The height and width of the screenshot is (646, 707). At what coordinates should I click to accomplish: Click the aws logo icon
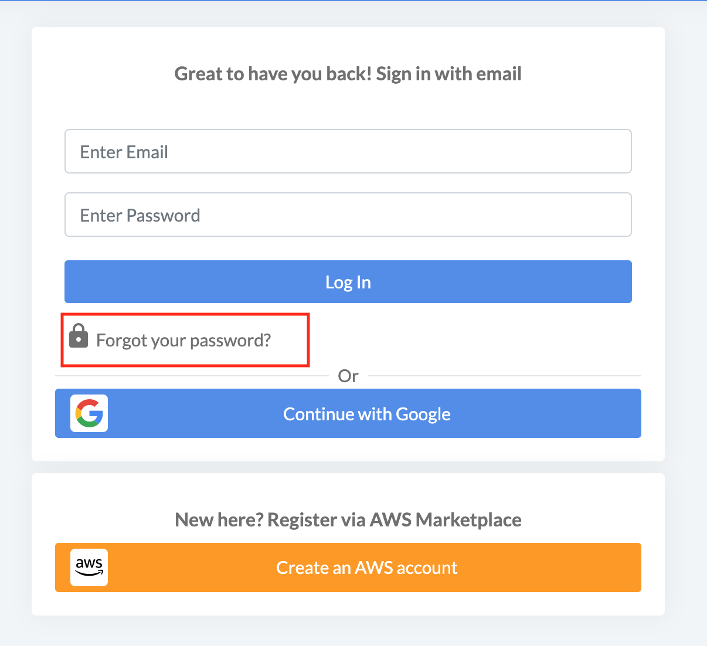89,567
